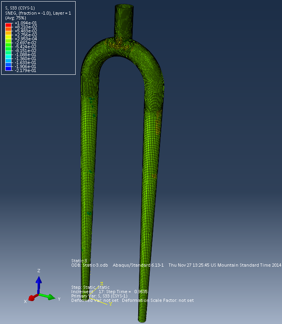Select the Deformed Var: not set text

95,300
